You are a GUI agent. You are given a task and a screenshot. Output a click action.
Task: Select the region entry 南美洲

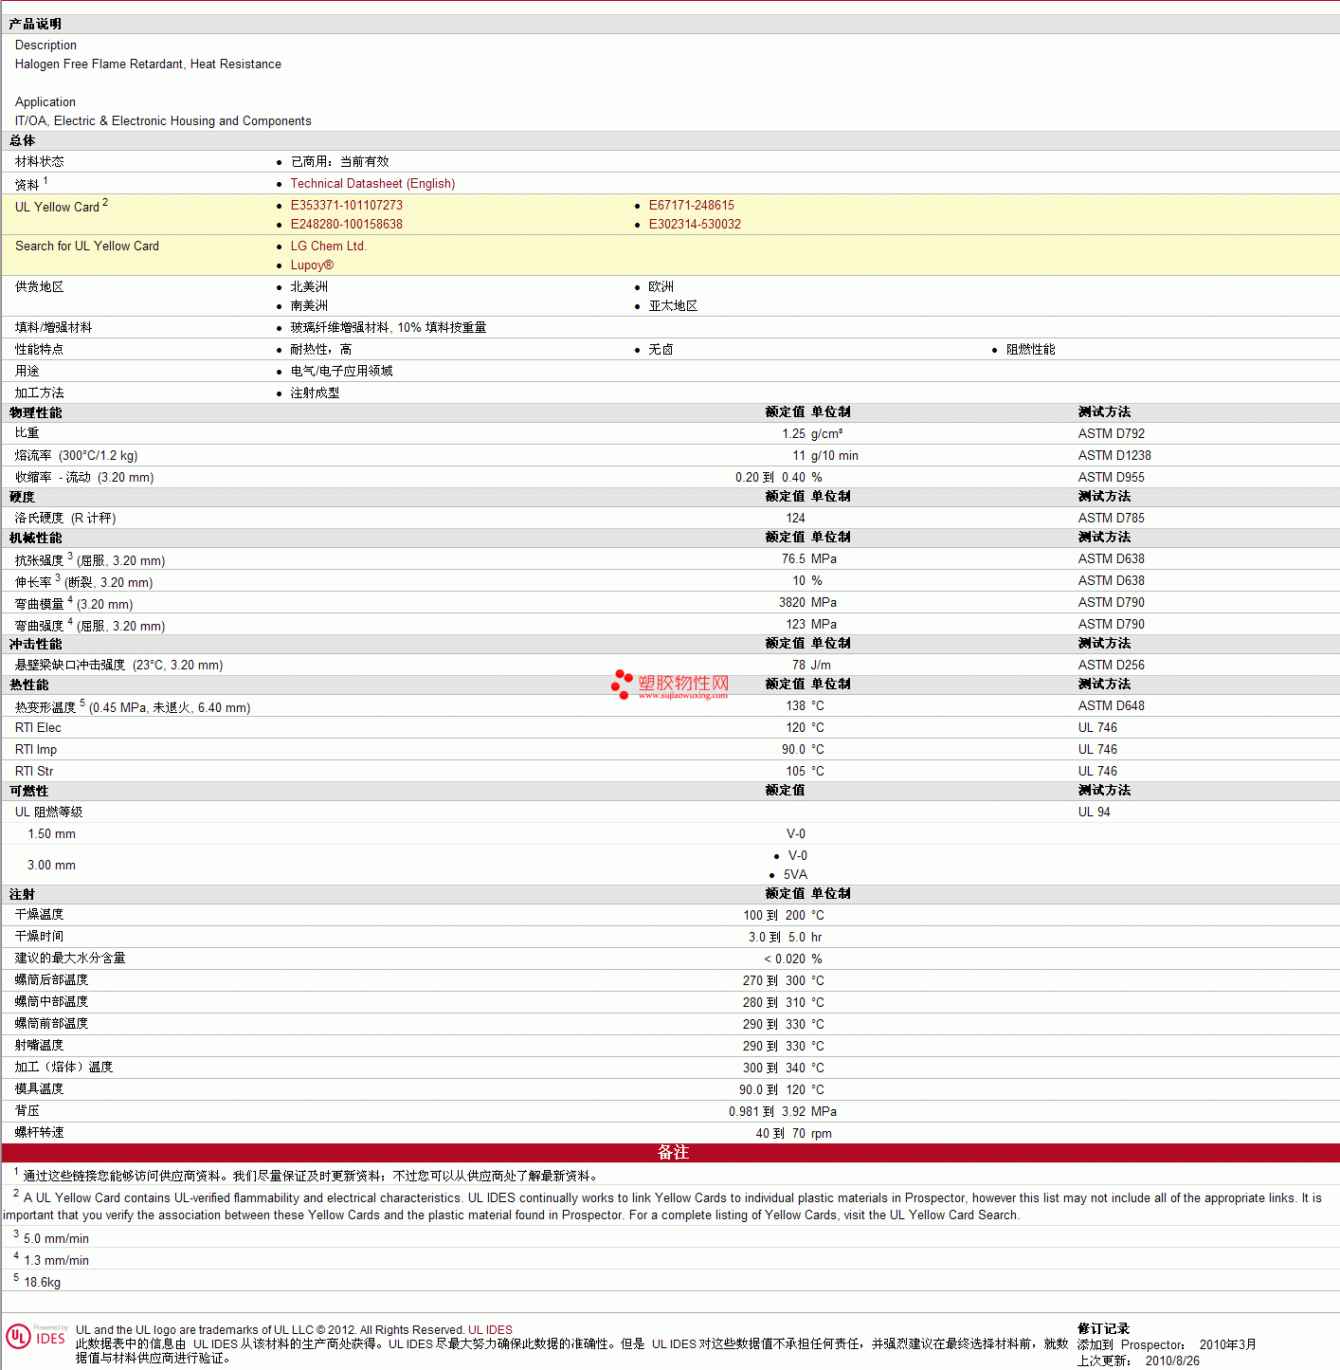(309, 306)
